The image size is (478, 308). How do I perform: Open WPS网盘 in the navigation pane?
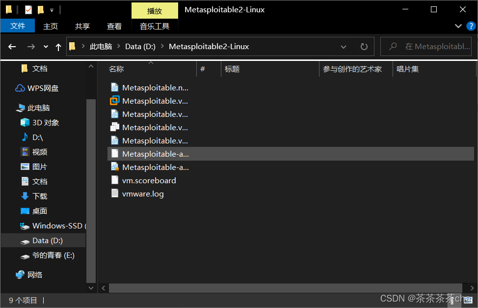[37, 88]
